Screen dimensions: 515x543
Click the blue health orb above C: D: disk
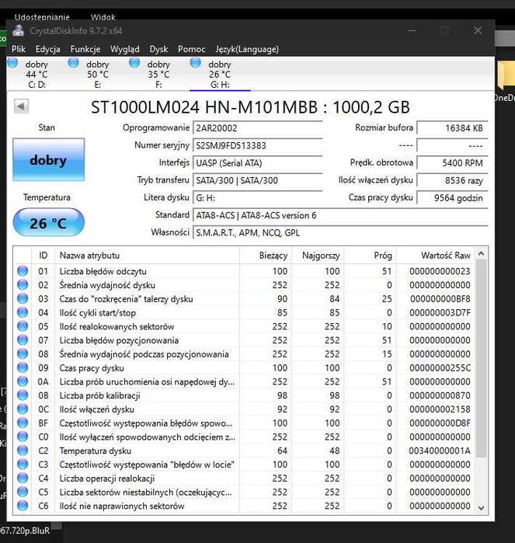(12, 63)
